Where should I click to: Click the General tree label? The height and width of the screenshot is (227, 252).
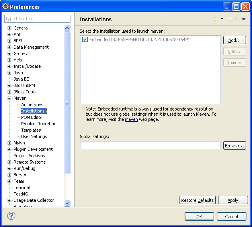pos(21,28)
